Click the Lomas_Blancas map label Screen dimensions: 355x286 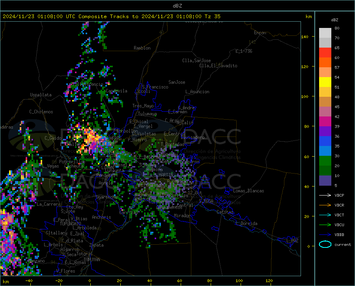248,191
